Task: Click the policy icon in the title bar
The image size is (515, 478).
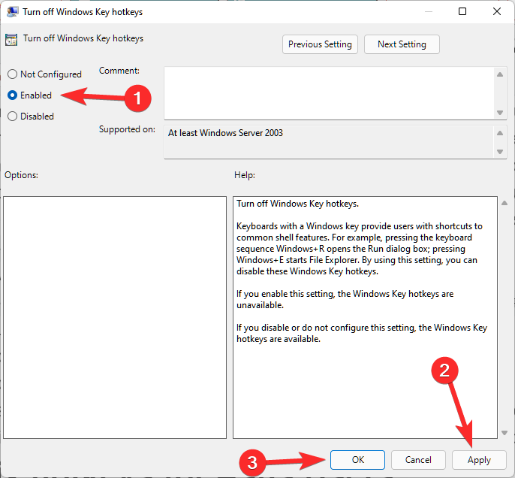Action: pos(12,12)
